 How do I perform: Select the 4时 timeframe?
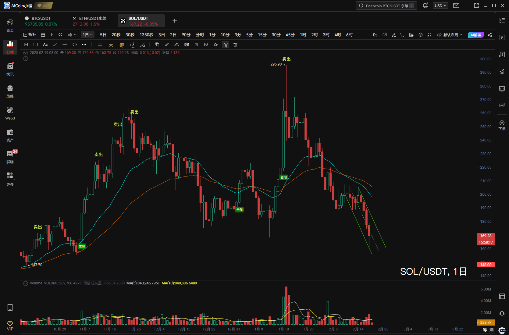click(338, 35)
